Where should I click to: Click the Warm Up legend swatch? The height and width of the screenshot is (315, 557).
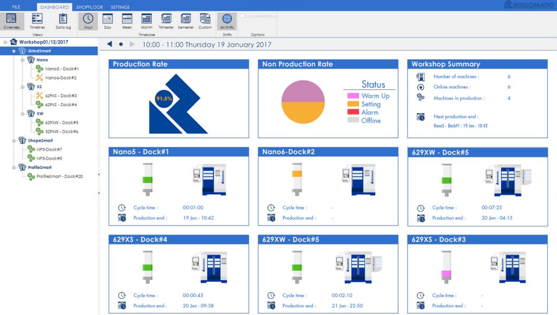353,96
